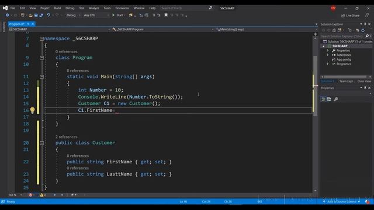Click the split editor icon above scrollbar
Viewport: 374px width, 210px height.
316,34
